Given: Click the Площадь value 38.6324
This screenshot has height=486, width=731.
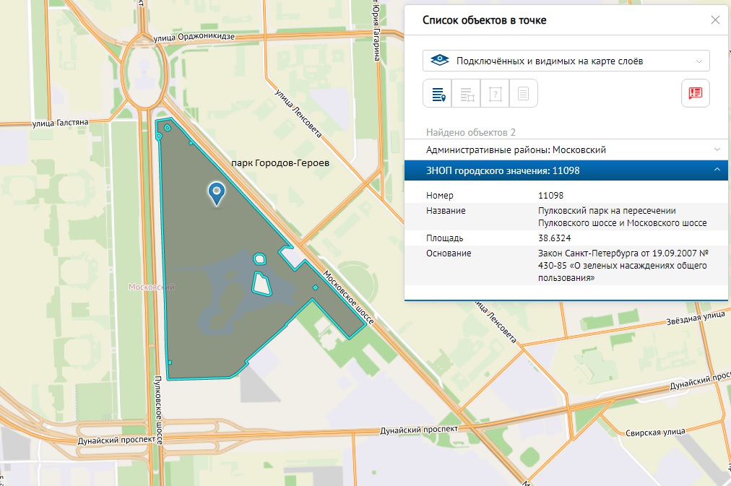Looking at the screenshot, I should point(555,238).
